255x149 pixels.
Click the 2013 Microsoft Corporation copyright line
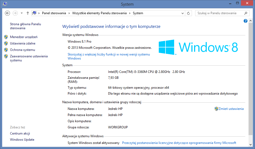point(110,48)
